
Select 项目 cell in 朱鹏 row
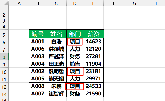[75, 86]
